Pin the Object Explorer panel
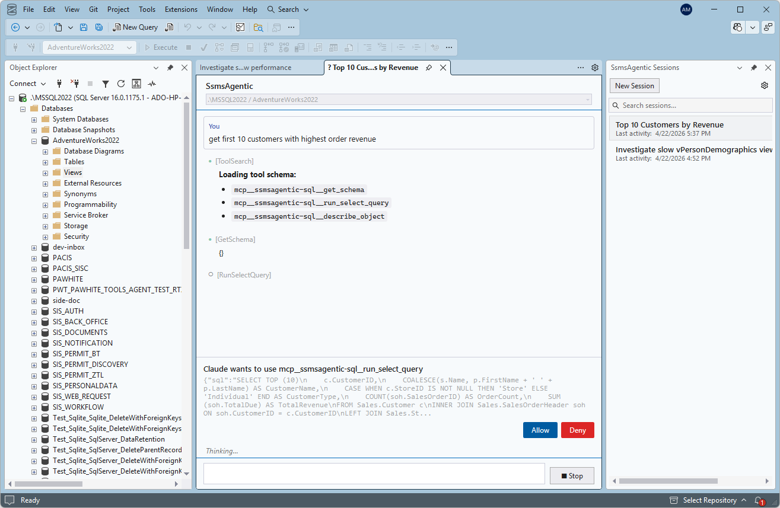The height and width of the screenshot is (508, 780). 170,67
